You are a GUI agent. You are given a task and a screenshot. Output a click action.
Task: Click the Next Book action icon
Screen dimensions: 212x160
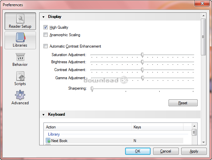pos(48,141)
